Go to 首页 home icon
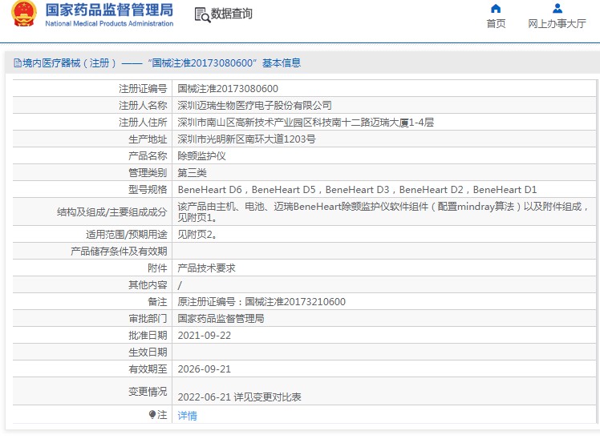The image size is (600, 439). pyautogui.click(x=496, y=8)
